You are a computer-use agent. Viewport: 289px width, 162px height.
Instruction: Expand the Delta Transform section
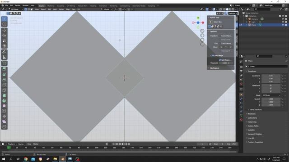(256, 110)
